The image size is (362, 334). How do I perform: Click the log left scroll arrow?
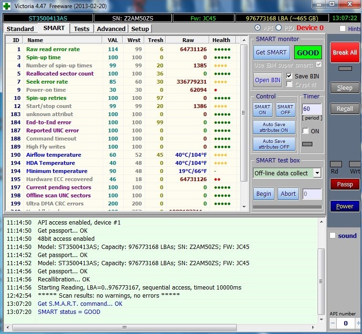(8, 327)
